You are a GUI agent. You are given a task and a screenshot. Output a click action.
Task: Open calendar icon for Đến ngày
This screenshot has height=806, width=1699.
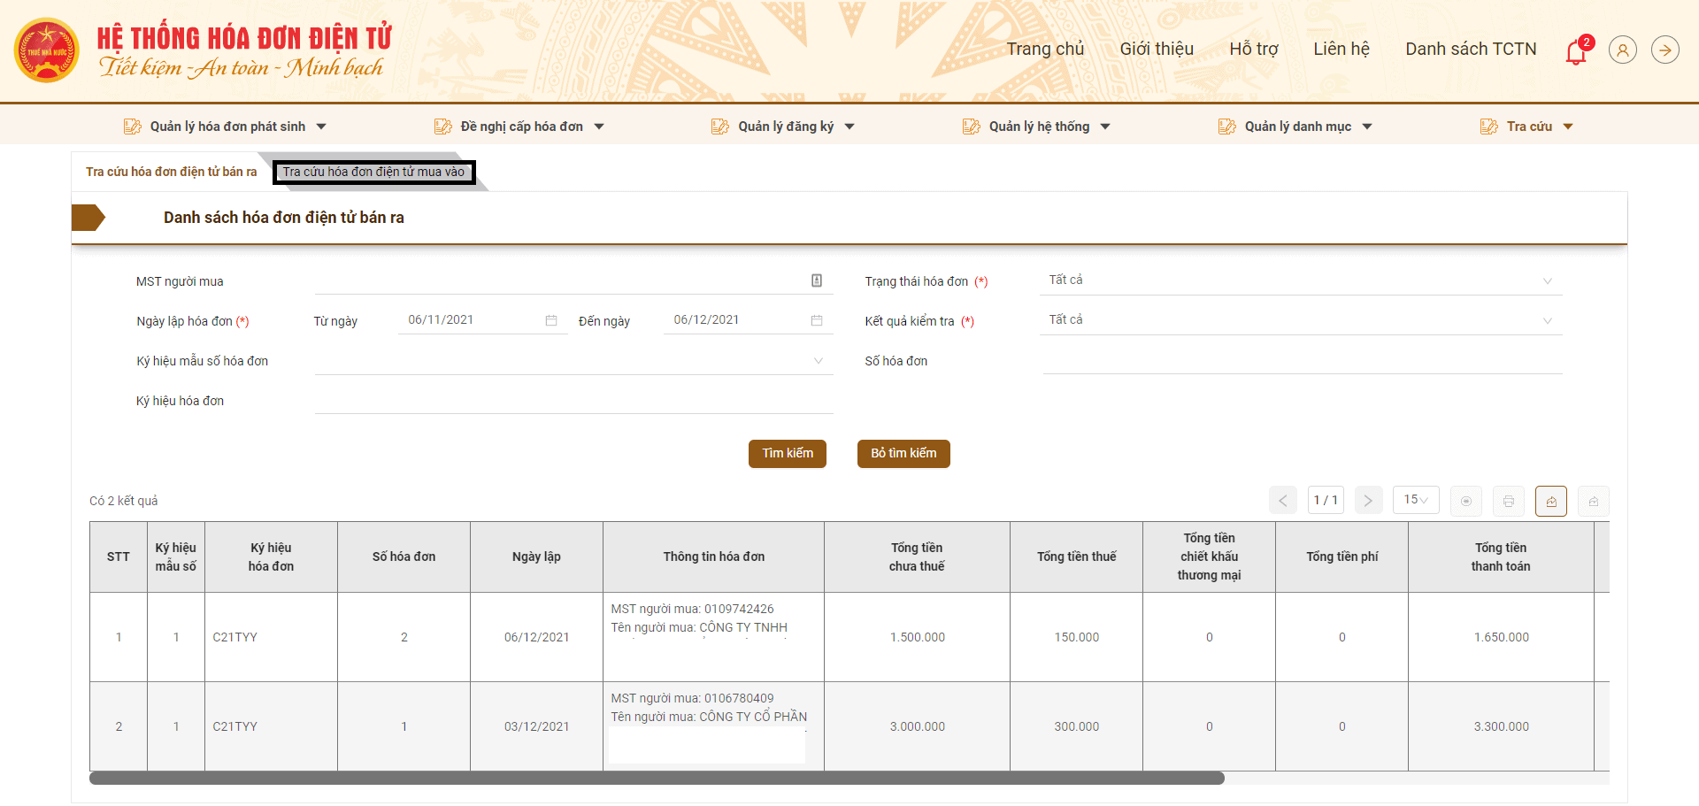click(817, 320)
